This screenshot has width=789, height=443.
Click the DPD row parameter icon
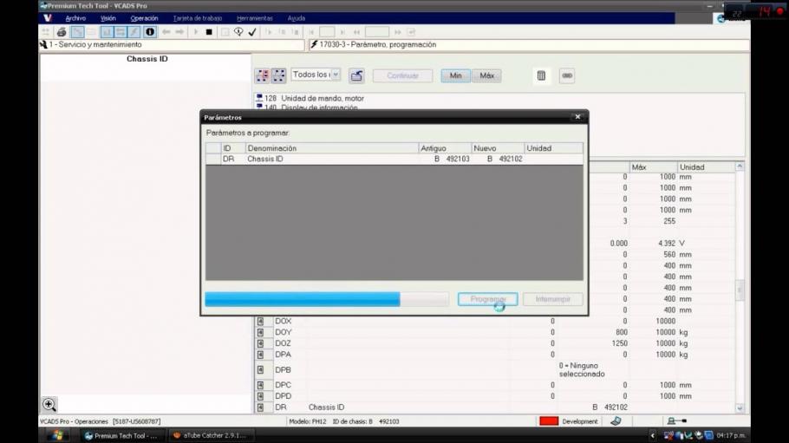pos(261,396)
